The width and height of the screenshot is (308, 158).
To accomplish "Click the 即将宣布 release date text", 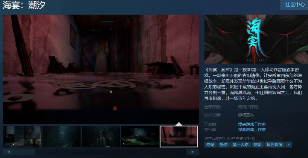I will click(246, 115).
